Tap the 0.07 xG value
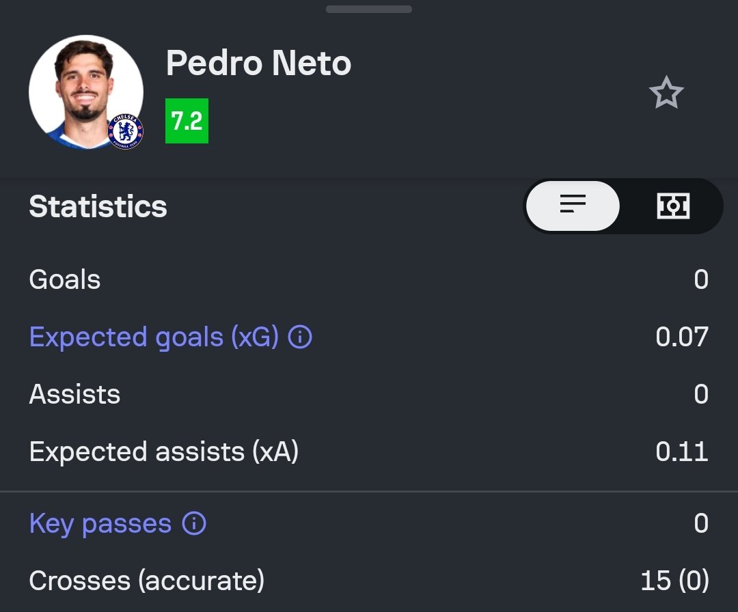 681,337
